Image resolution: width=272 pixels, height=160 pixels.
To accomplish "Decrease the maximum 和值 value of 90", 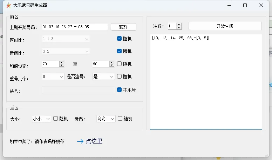I will (112, 66).
